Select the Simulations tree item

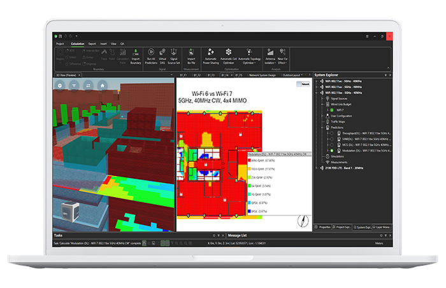click(337, 156)
